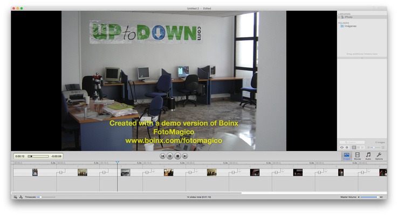Select slide 5 thumbnail in timeline
The width and height of the screenshot is (398, 215).
(212, 172)
